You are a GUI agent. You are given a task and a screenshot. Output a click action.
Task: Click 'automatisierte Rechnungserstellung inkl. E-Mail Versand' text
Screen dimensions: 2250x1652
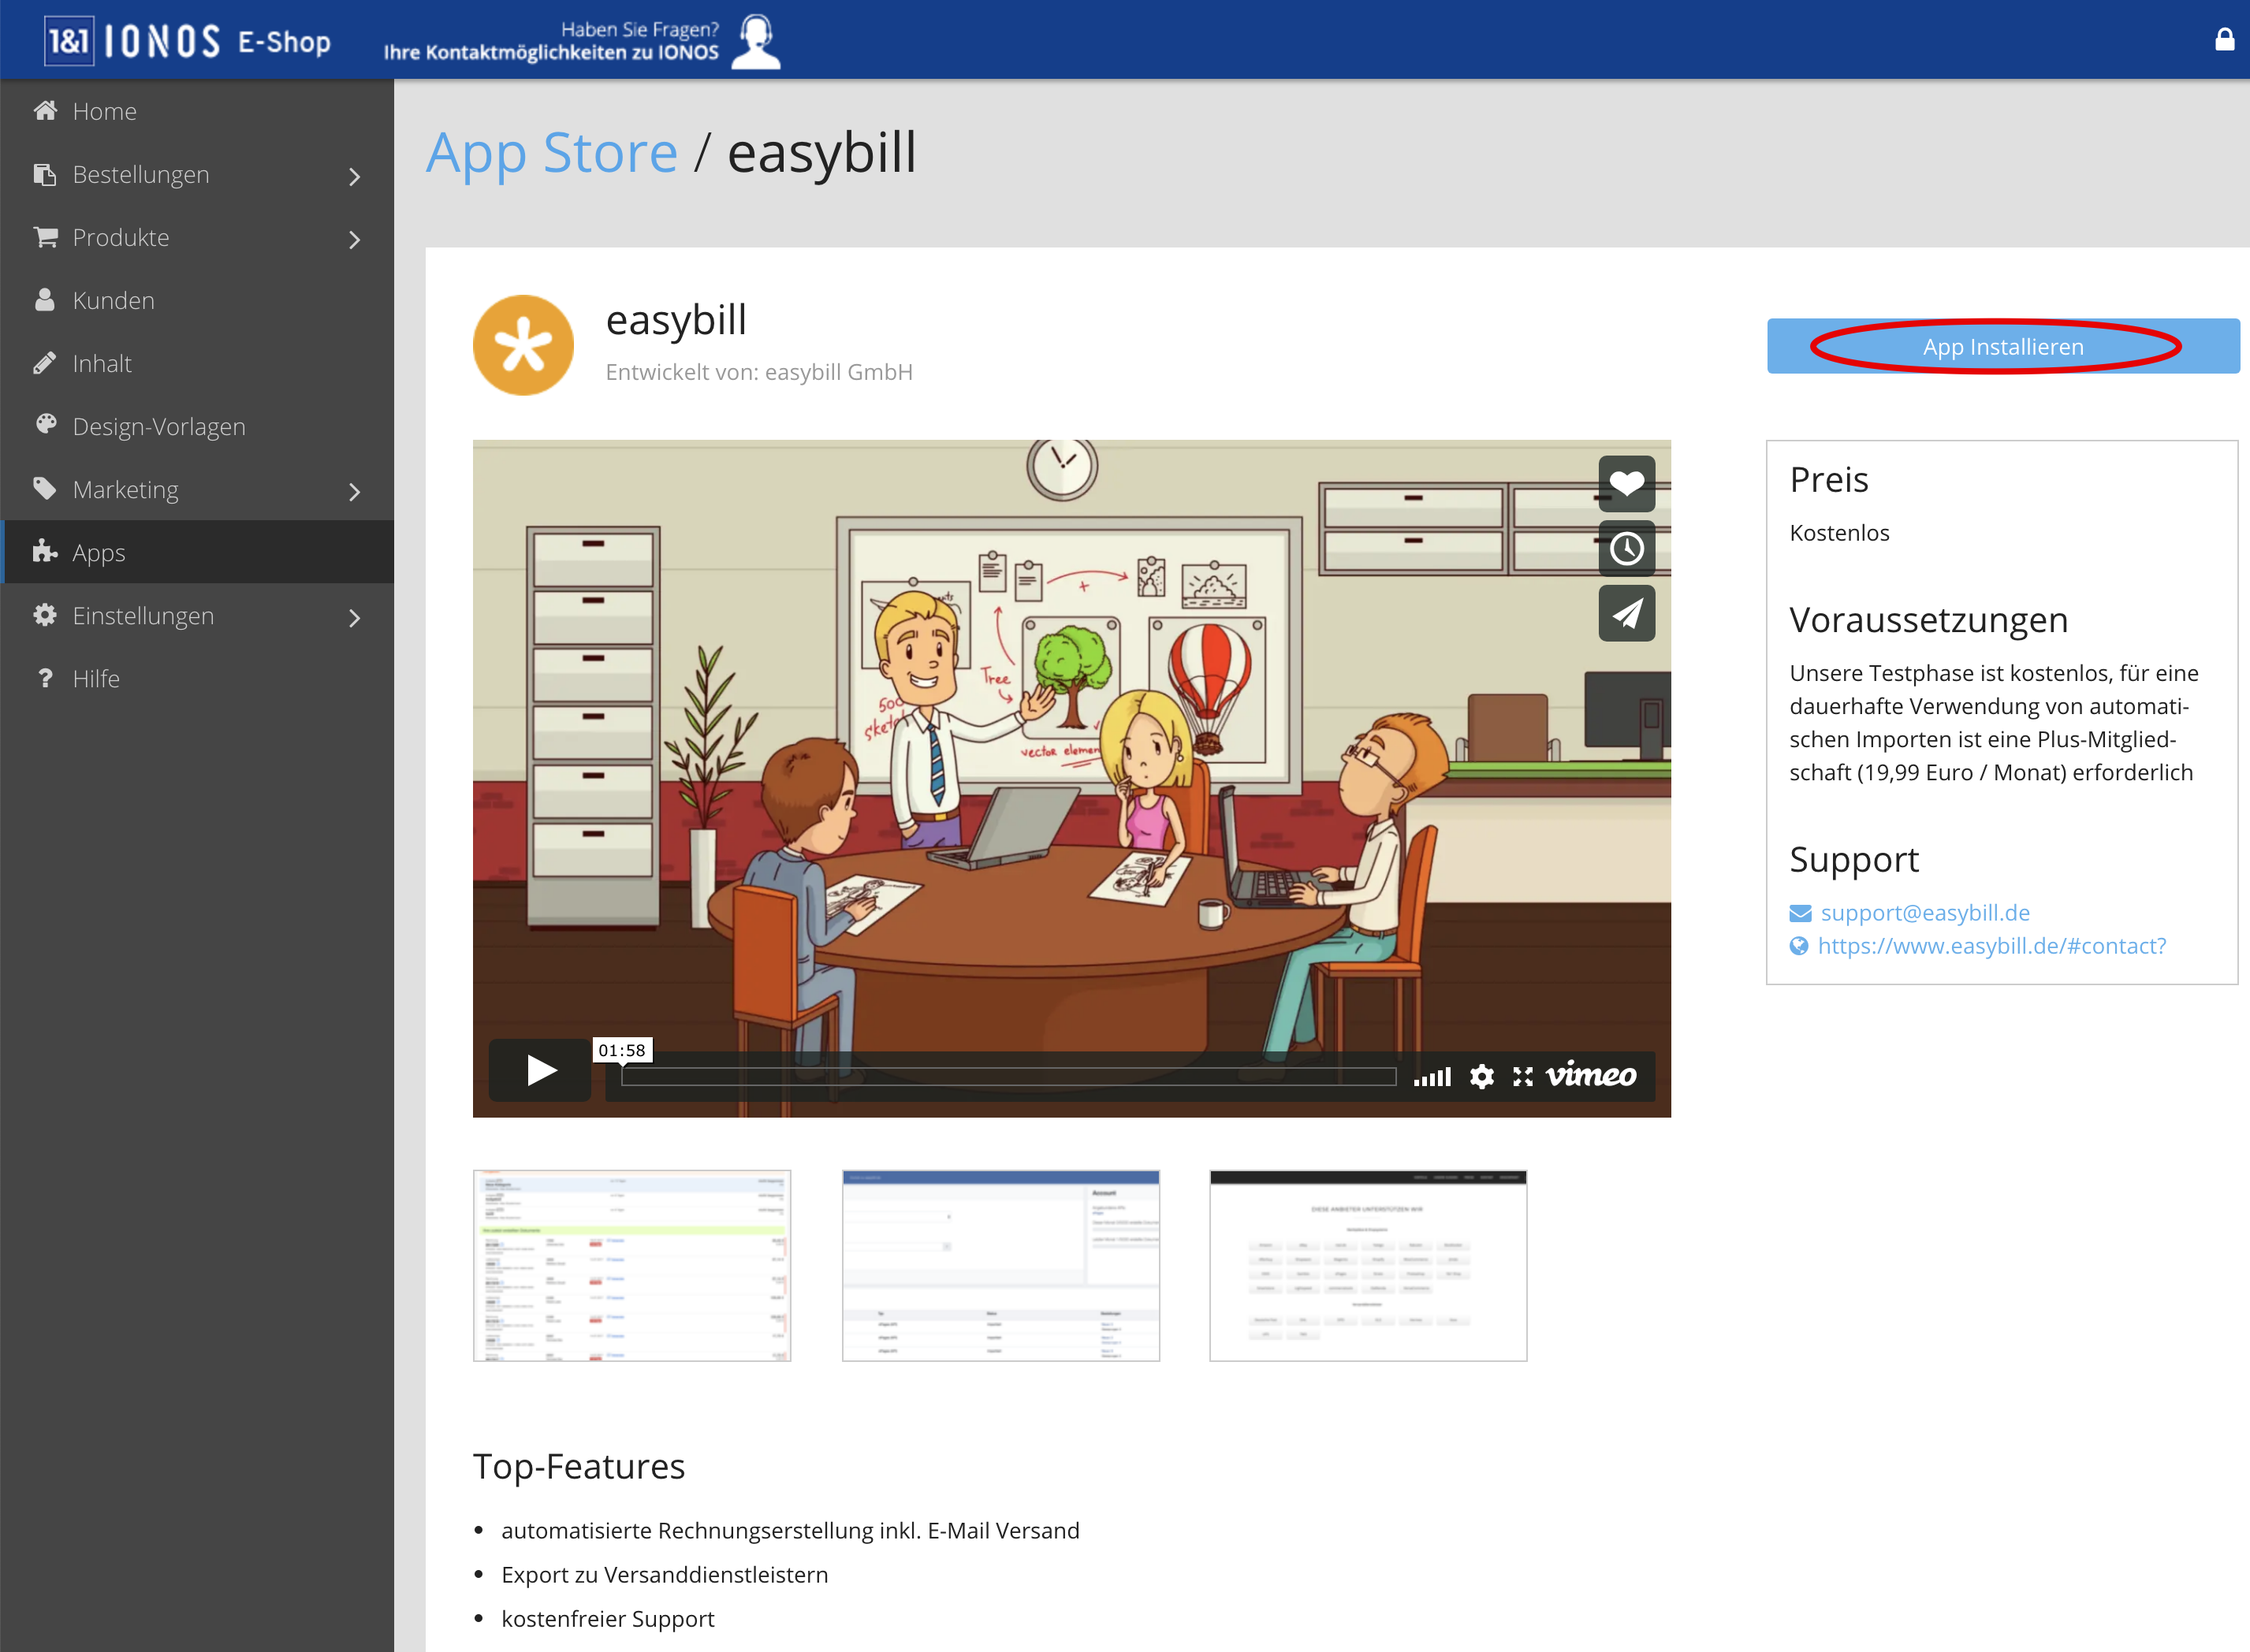click(x=790, y=1530)
